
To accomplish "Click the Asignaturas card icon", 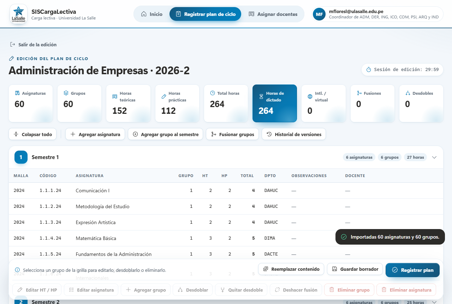I will [17, 93].
